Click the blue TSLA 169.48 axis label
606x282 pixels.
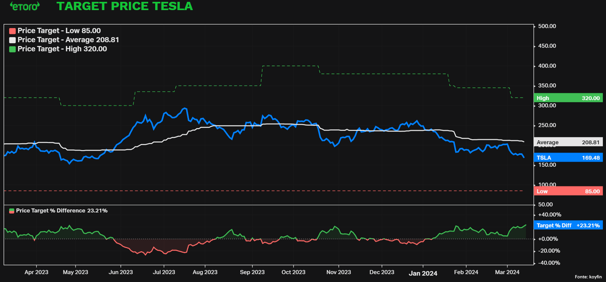[x=568, y=158]
